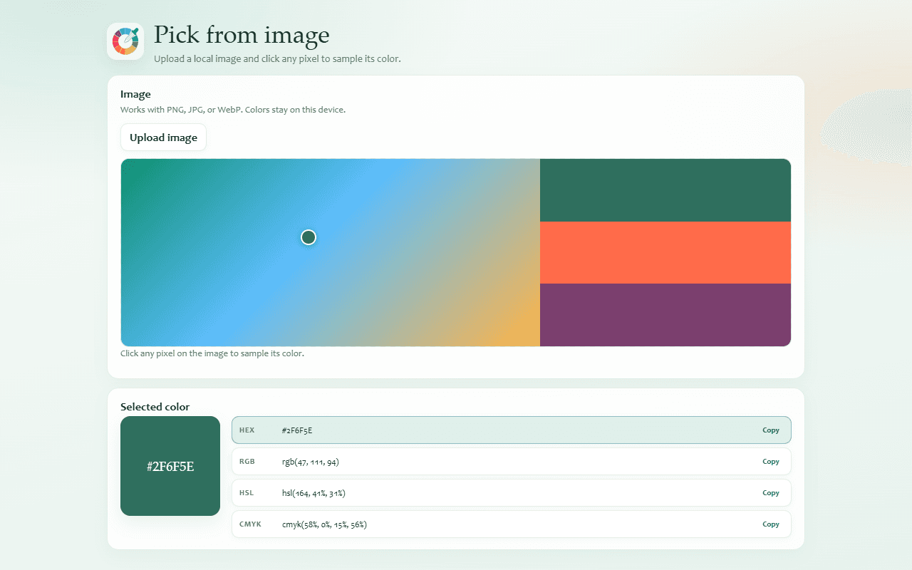Click the 'Click any pixel on the image' hint
The height and width of the screenshot is (570, 912).
click(212, 353)
